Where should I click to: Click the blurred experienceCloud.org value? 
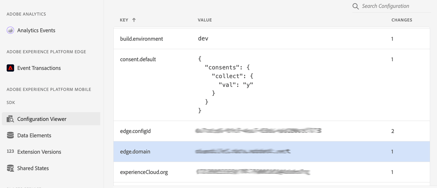pyautogui.click(x=253, y=172)
